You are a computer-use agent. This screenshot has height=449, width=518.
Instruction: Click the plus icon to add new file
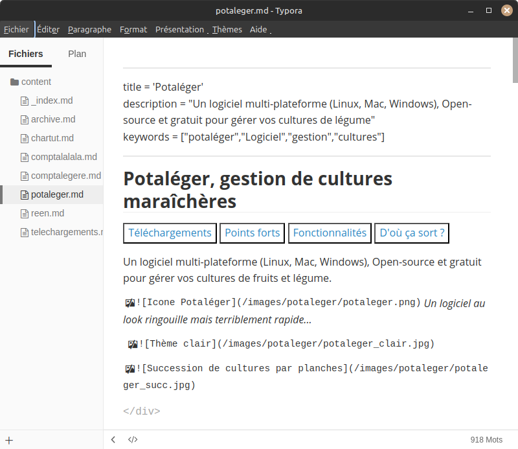[x=9, y=440]
